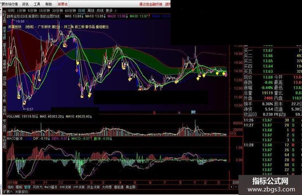The height and width of the screenshot is (195, 302).
Task: Click the 指标 bottom tab
Action: coord(11,187)
